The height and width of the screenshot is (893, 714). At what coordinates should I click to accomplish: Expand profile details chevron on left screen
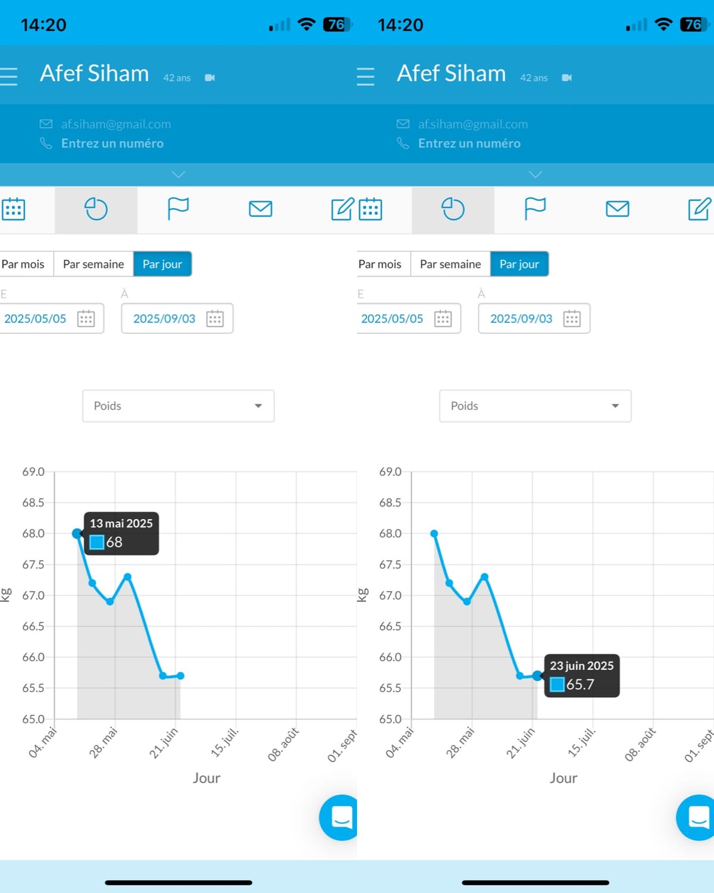178,174
